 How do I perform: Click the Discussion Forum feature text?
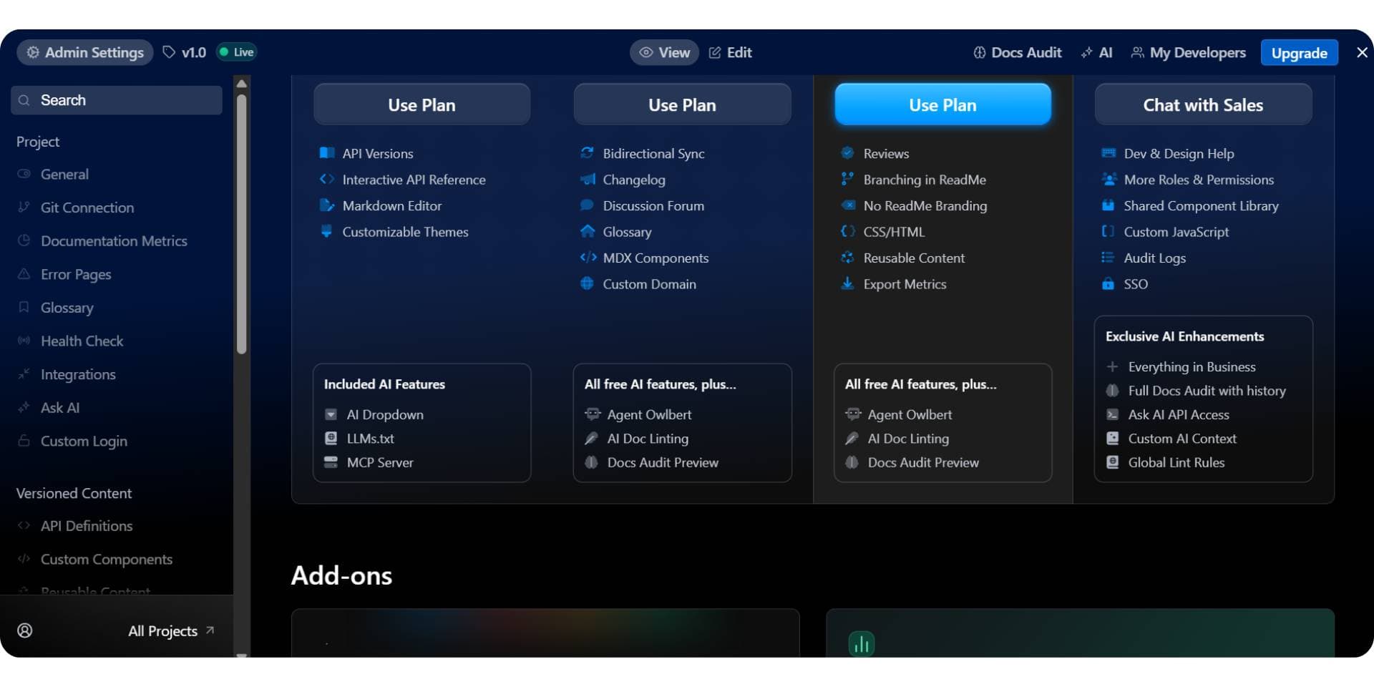(x=653, y=205)
